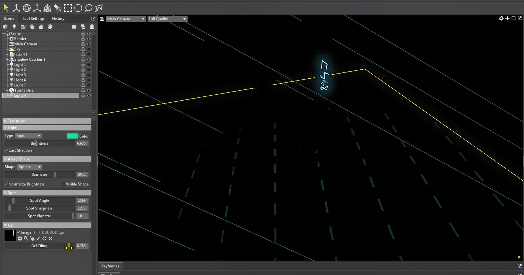Remove the gel image with the X icon
The height and width of the screenshot is (275, 524).
click(51, 239)
